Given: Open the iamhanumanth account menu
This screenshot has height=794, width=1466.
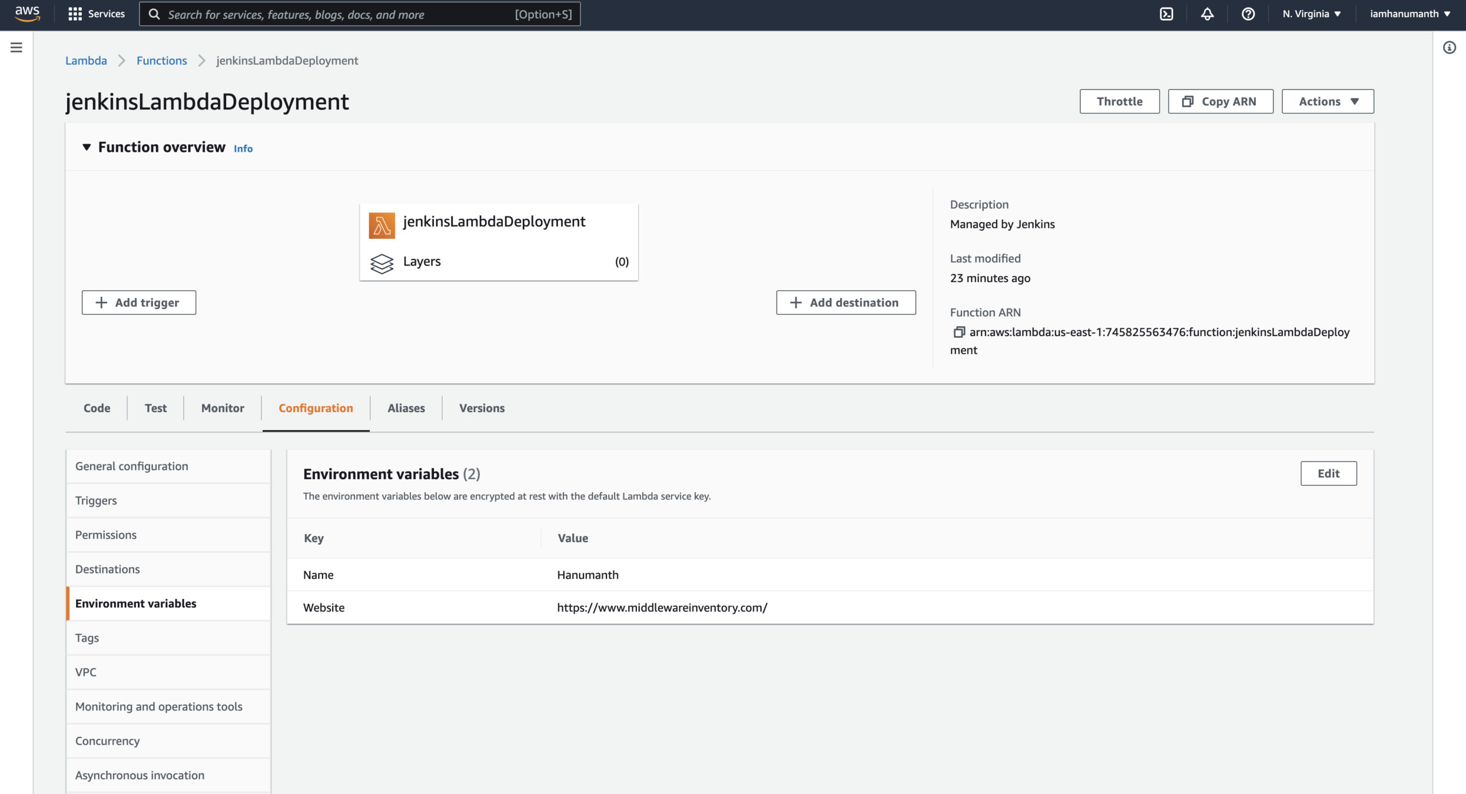Looking at the screenshot, I should pyautogui.click(x=1410, y=14).
